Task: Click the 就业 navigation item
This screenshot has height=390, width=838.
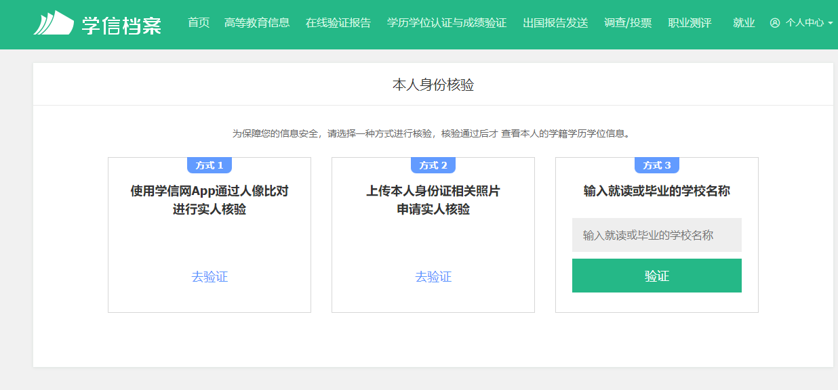Action: click(744, 23)
